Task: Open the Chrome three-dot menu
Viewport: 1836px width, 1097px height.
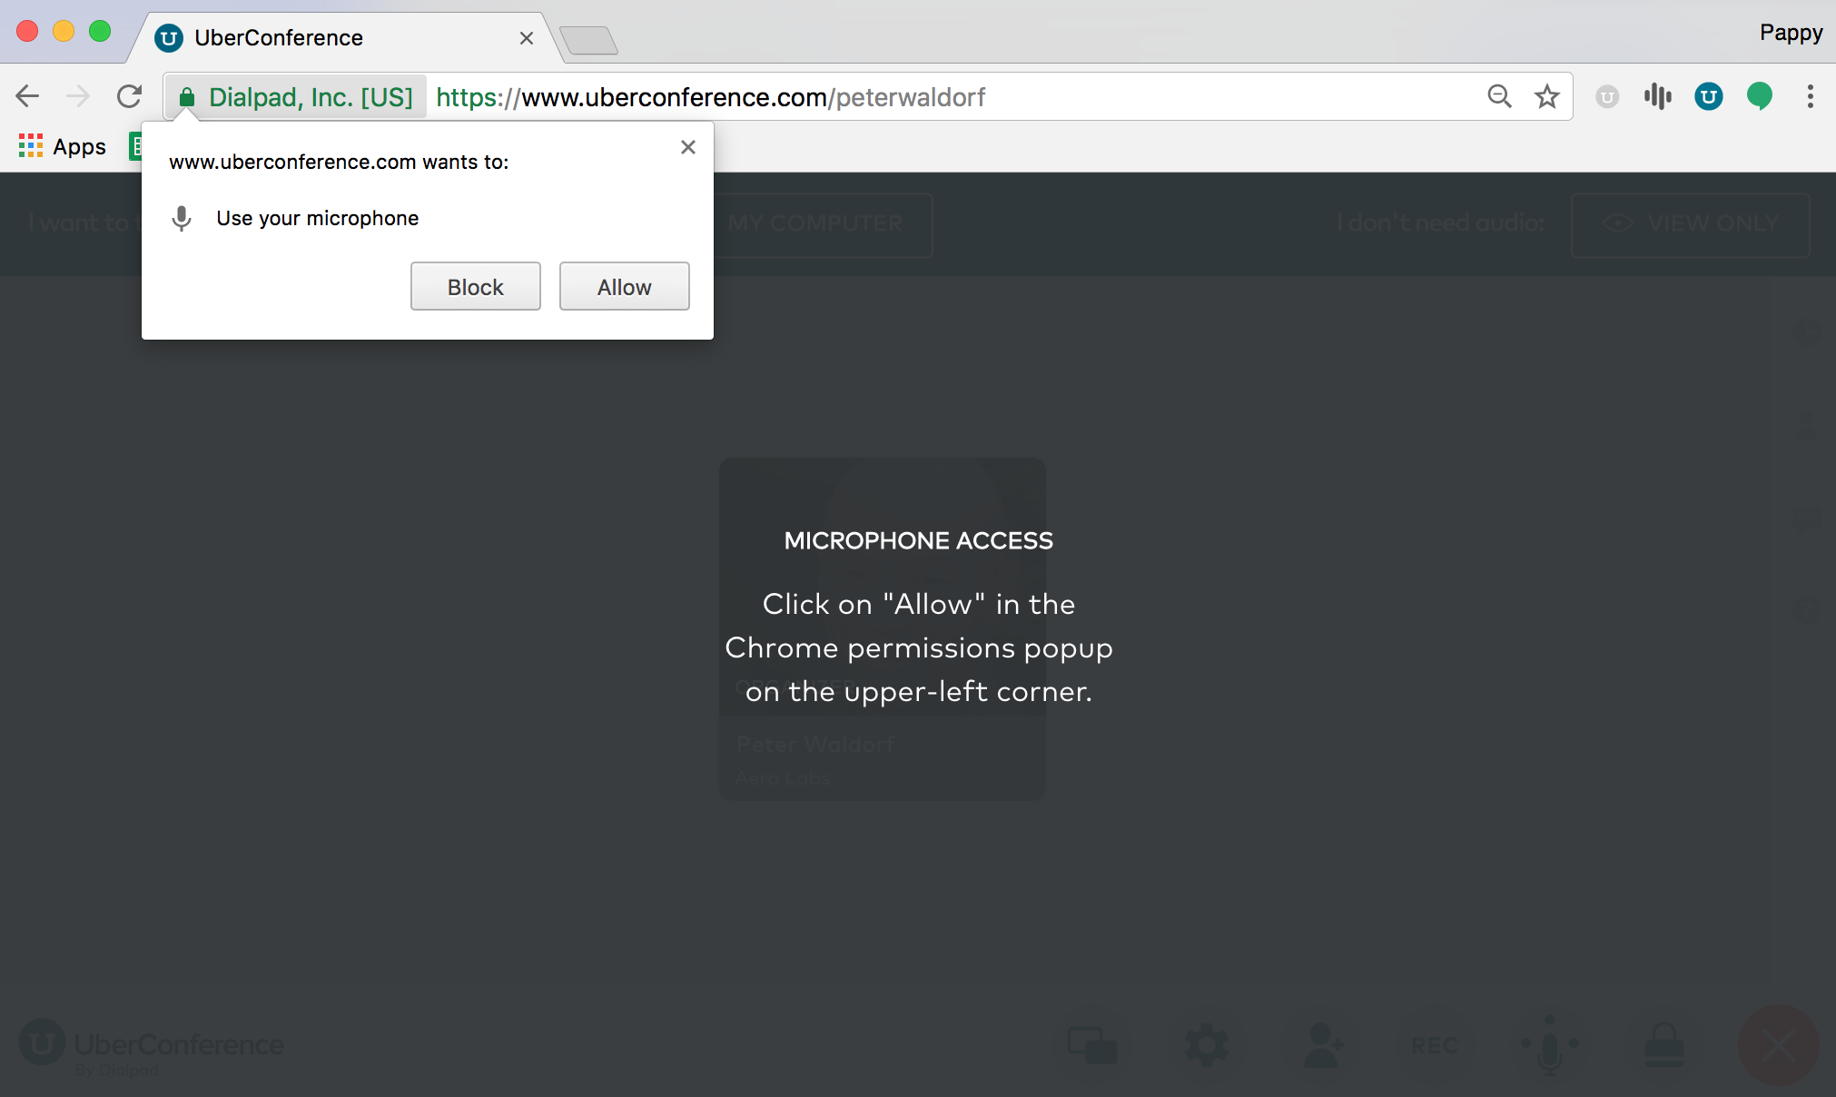Action: pos(1810,96)
